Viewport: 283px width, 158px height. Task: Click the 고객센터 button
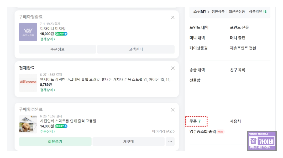(x=135, y=49)
